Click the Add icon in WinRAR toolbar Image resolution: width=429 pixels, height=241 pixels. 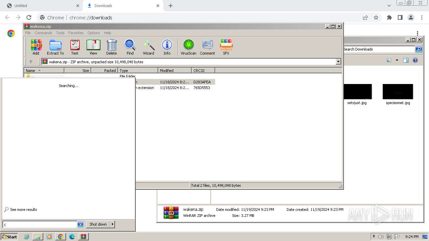click(36, 47)
